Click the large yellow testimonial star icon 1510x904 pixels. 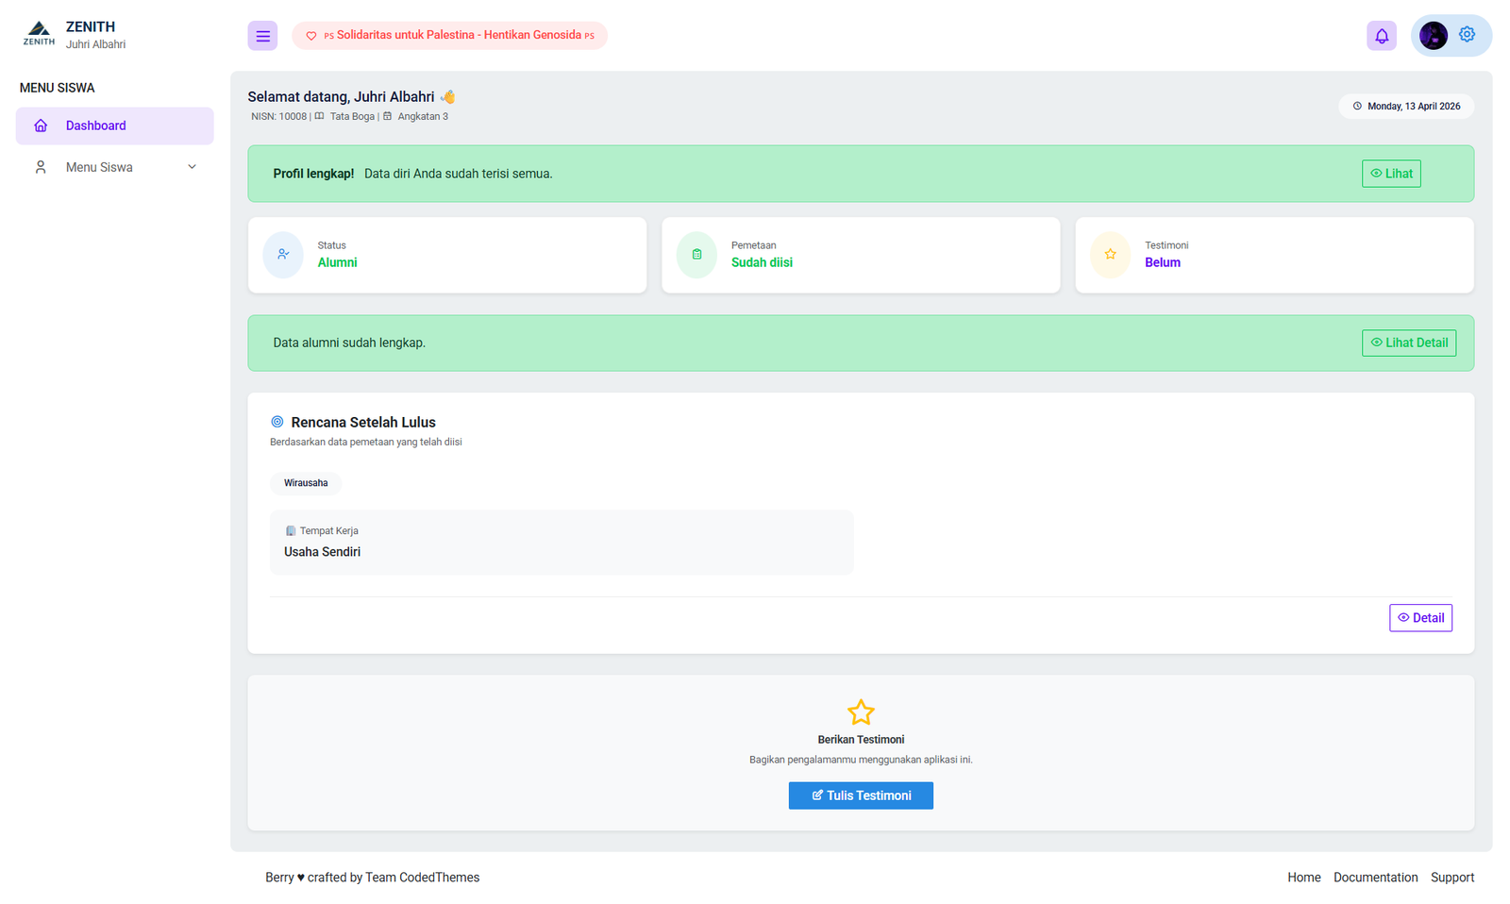tap(861, 711)
